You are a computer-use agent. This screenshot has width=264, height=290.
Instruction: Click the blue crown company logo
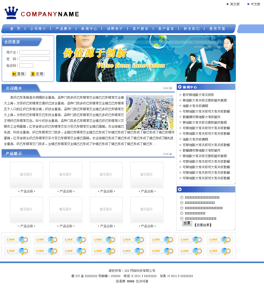tap(11, 13)
